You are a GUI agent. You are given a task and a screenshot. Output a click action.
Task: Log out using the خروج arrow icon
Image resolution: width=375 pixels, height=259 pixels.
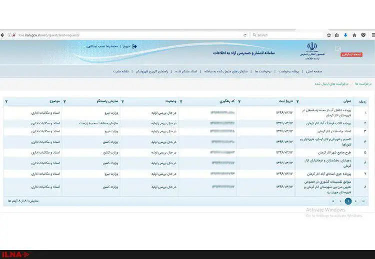(134, 46)
